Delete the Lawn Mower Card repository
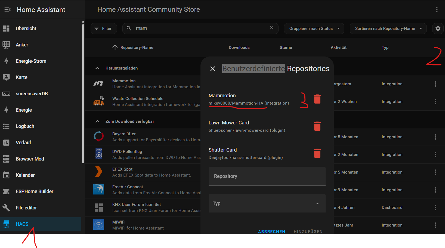 [317, 126]
